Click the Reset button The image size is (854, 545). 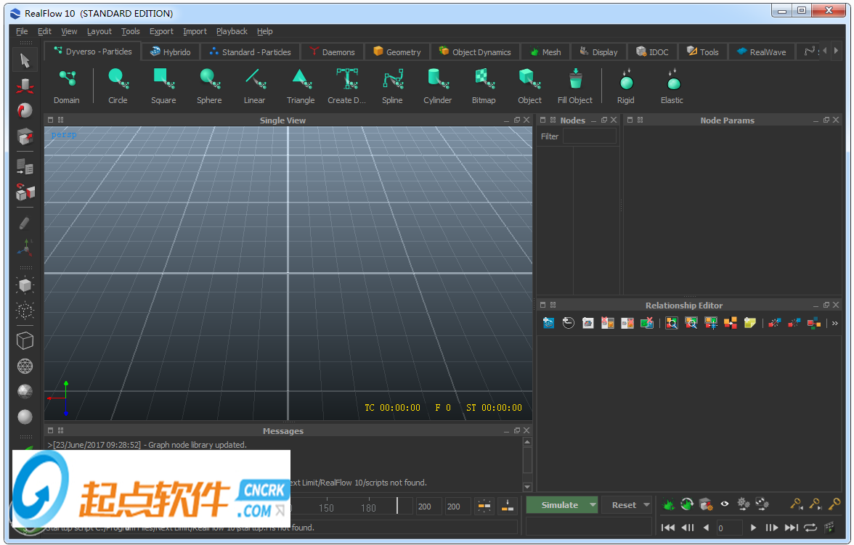623,505
